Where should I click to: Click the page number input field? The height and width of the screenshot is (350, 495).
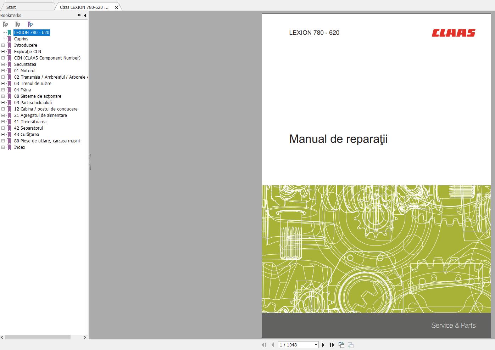(x=294, y=344)
